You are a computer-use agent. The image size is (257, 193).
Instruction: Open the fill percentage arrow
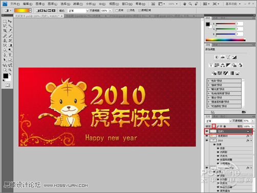click(253, 126)
